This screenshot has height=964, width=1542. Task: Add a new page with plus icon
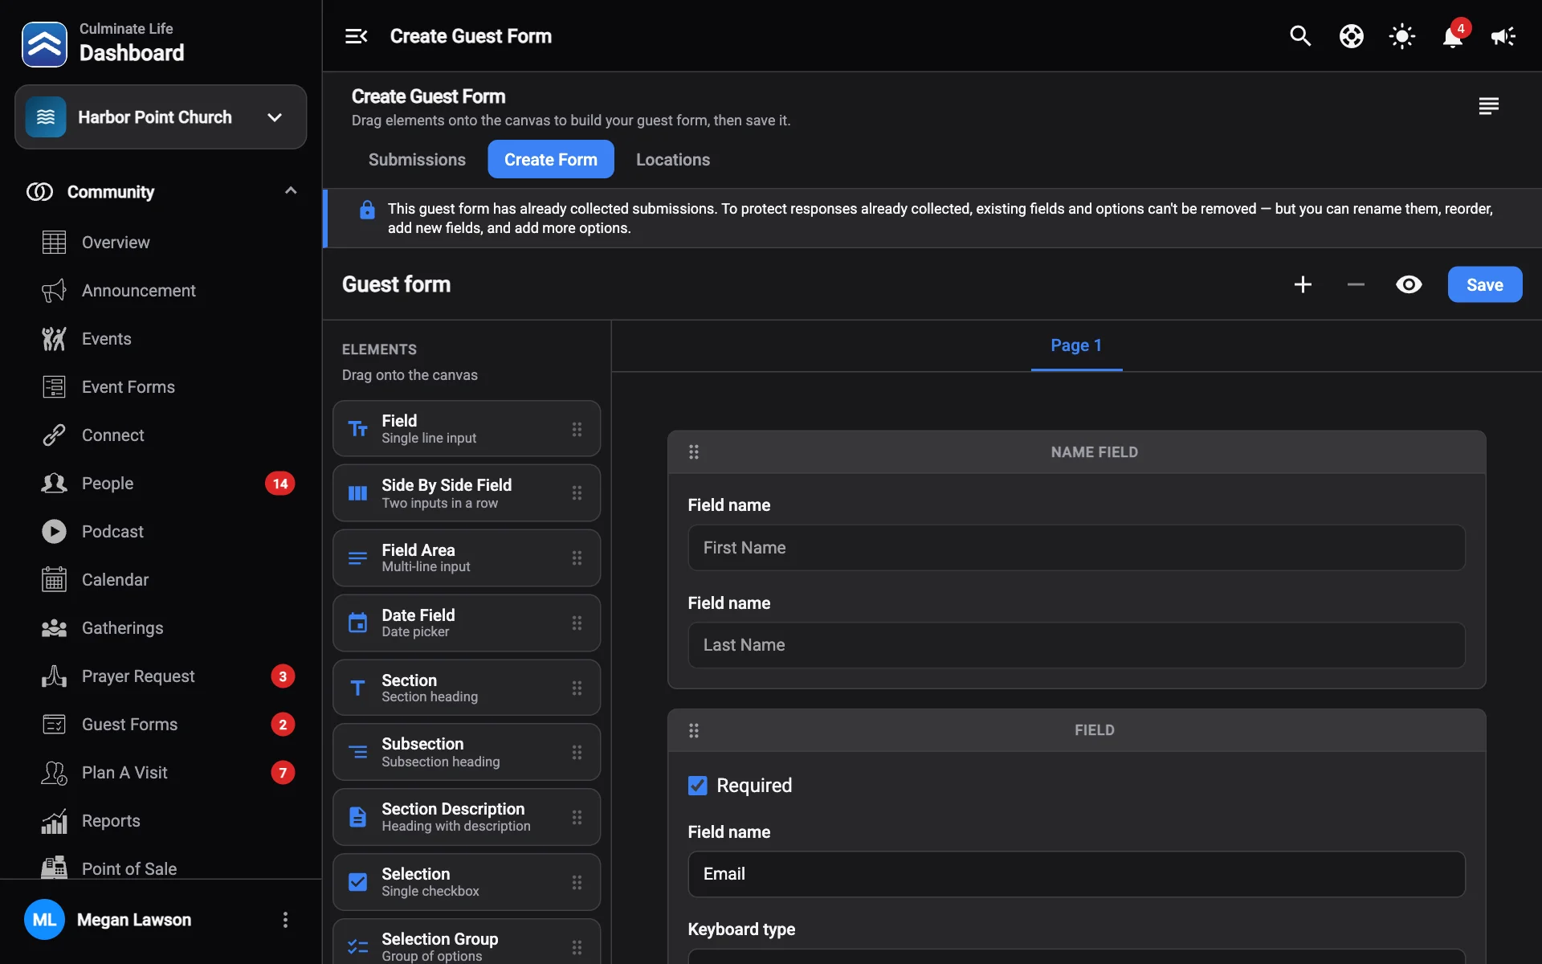pos(1303,284)
